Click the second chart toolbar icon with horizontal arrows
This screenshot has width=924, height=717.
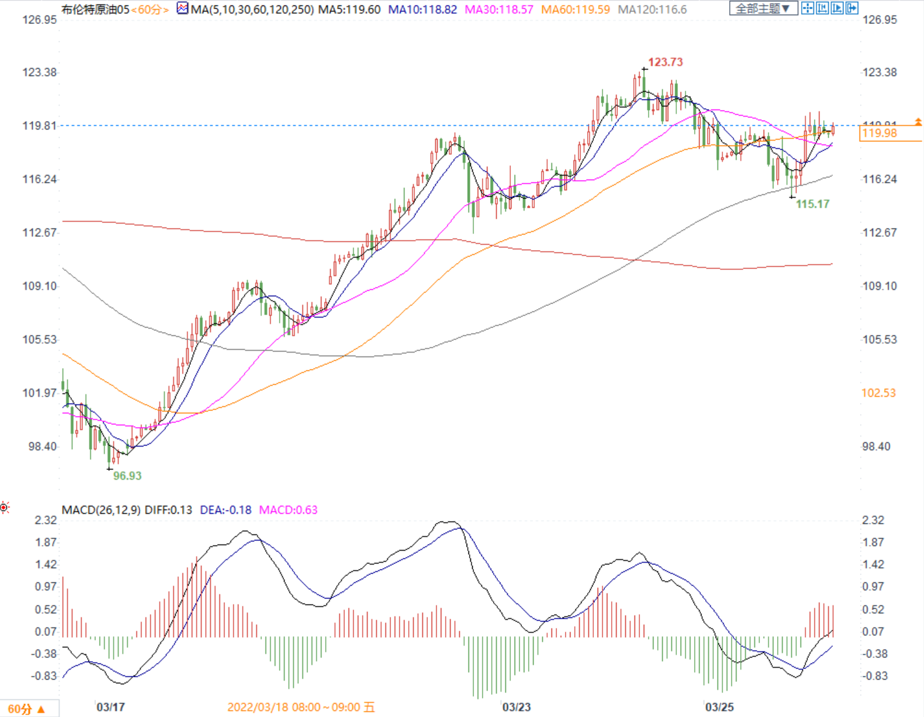[x=822, y=8]
